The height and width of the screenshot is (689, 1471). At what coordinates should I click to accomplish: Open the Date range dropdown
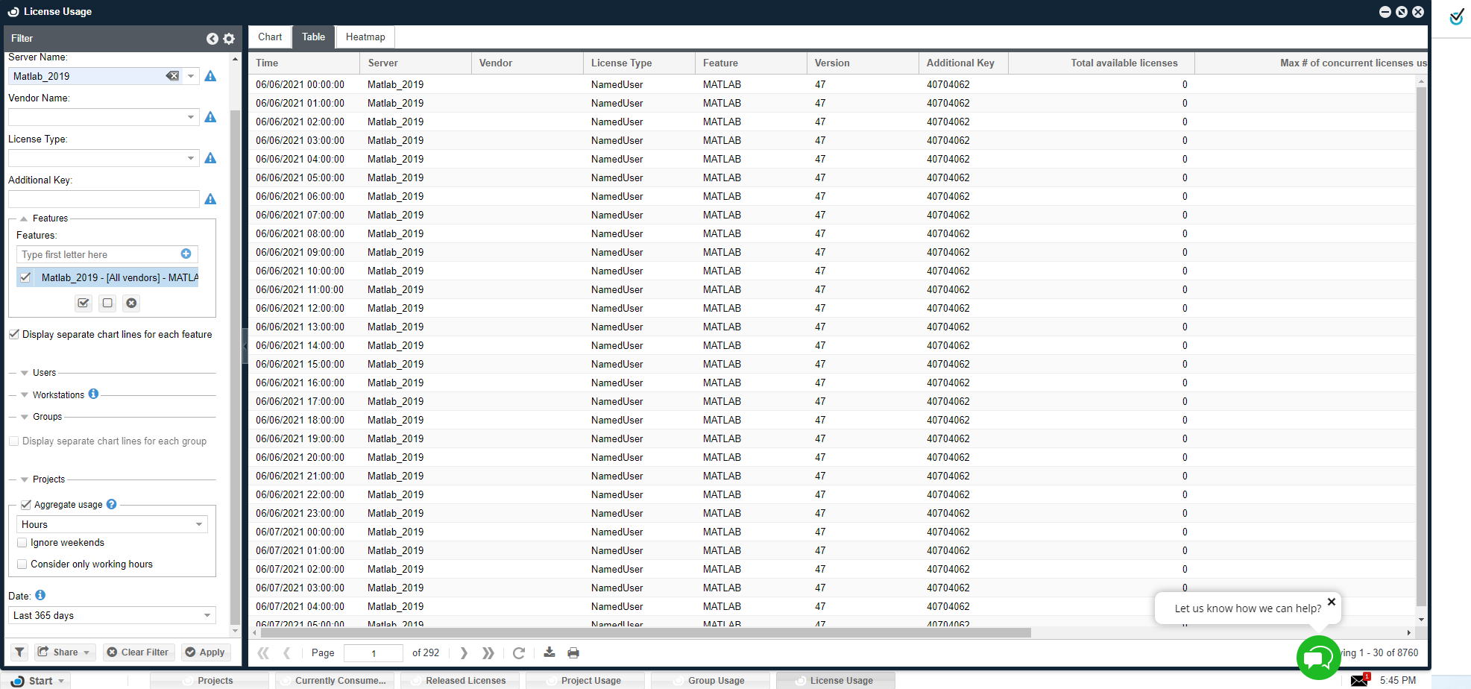point(207,615)
